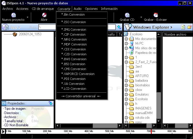Image resolution: width=193 pixels, height=139 pixels.
Task: Click the red 700 Mo capacity marker
Action: (151, 131)
